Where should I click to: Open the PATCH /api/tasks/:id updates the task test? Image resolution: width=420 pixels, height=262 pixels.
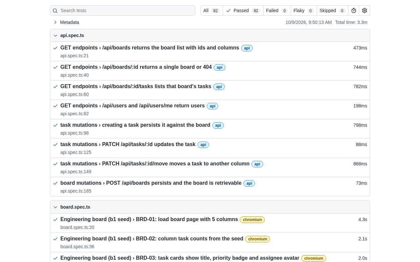(x=128, y=144)
